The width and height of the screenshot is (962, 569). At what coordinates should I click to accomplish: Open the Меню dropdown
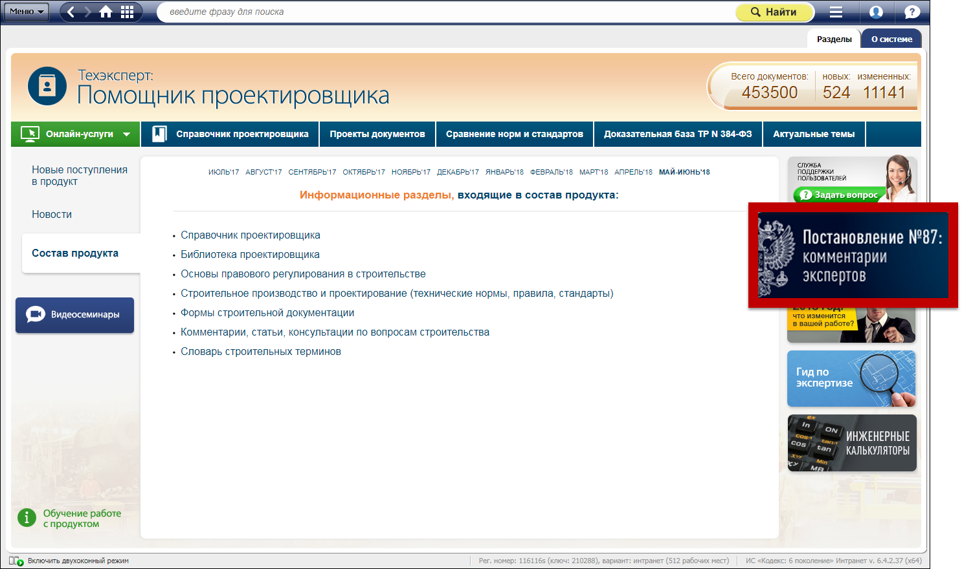(x=26, y=12)
